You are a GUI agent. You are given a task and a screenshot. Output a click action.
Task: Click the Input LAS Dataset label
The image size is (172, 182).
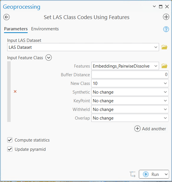click(24, 40)
